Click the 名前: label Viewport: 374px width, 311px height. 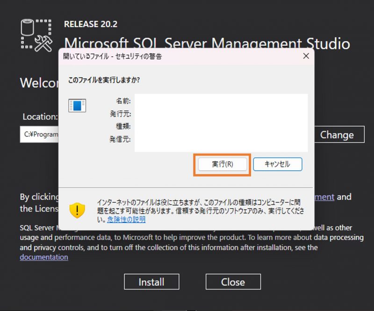click(123, 101)
